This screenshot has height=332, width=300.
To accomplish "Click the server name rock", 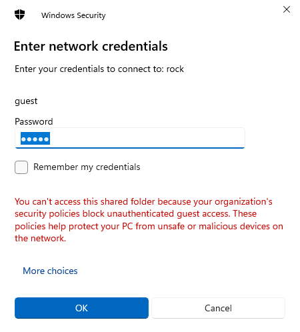I will pos(175,69).
